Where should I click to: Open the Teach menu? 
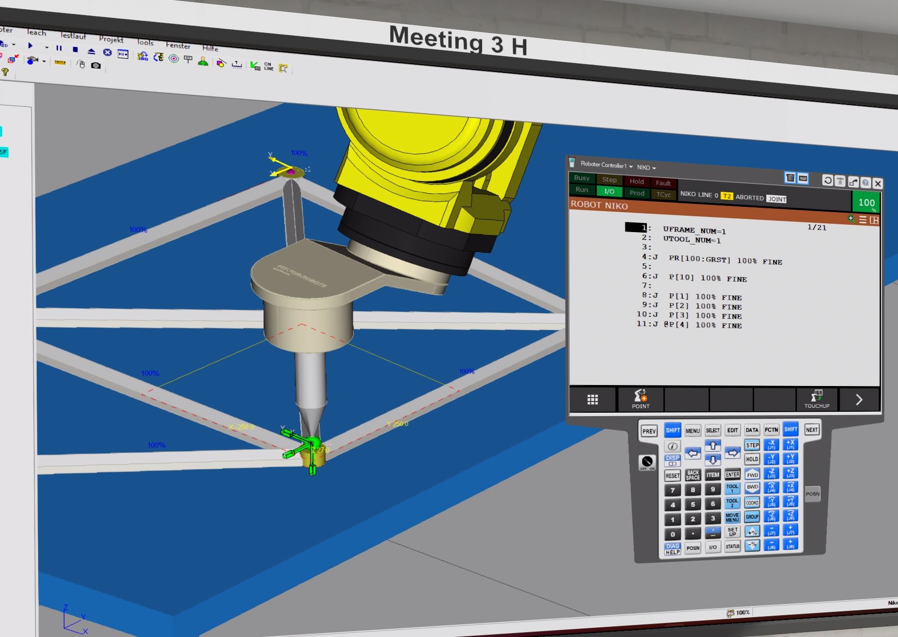36,33
